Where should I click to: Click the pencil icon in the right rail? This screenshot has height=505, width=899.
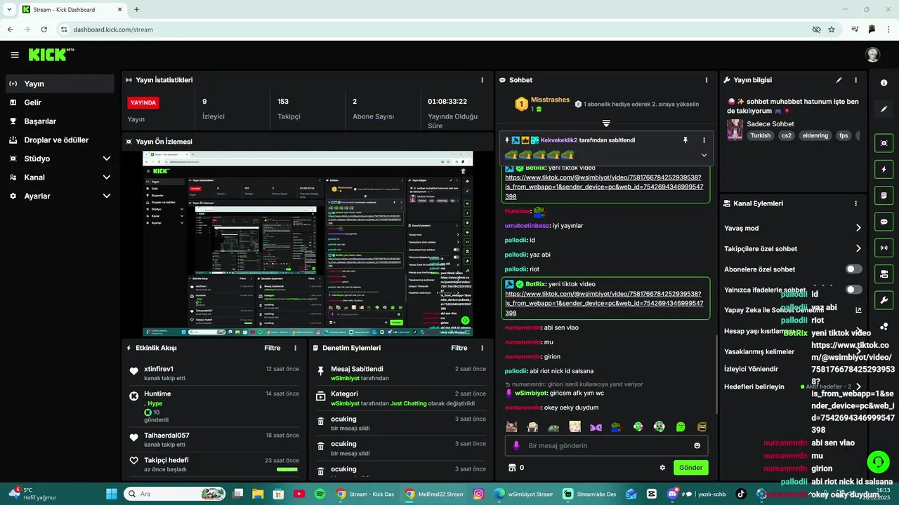(884, 109)
